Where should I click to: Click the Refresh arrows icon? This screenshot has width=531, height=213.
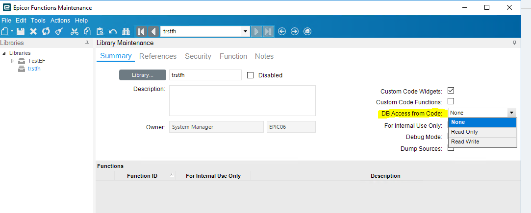[46, 31]
